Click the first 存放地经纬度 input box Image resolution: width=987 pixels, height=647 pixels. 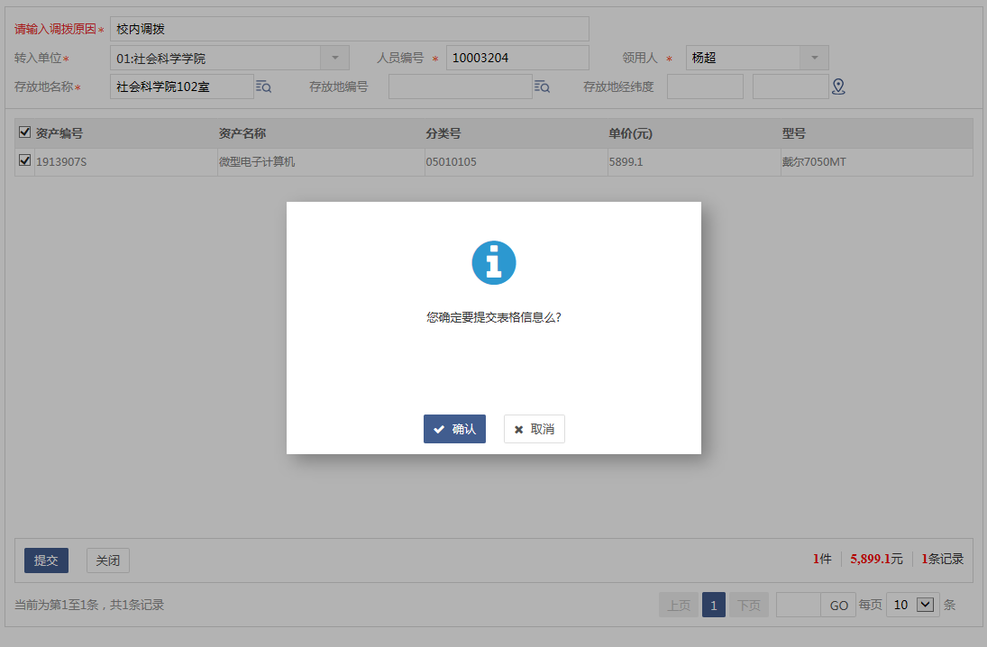click(705, 87)
